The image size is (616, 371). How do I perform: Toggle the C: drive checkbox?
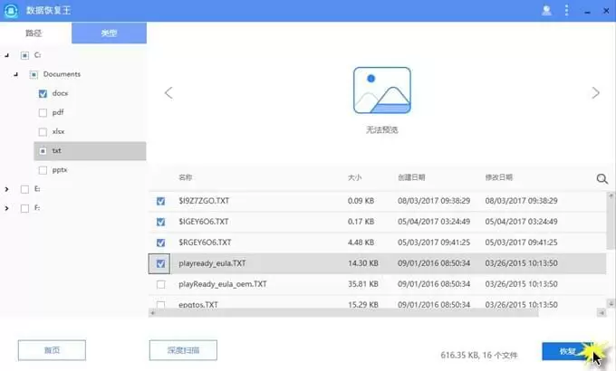click(x=24, y=55)
